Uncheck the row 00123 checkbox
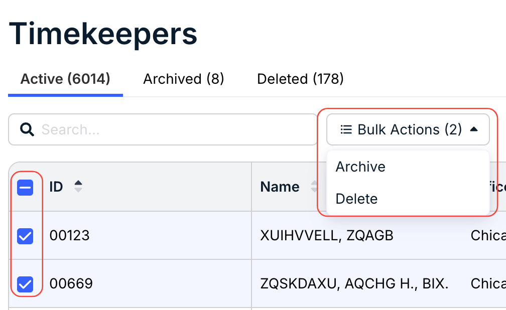Viewport: 506px width, 310px height. 25,236
